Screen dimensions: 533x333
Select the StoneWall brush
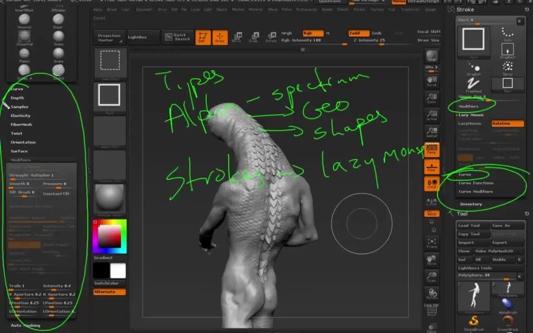[24, 38]
